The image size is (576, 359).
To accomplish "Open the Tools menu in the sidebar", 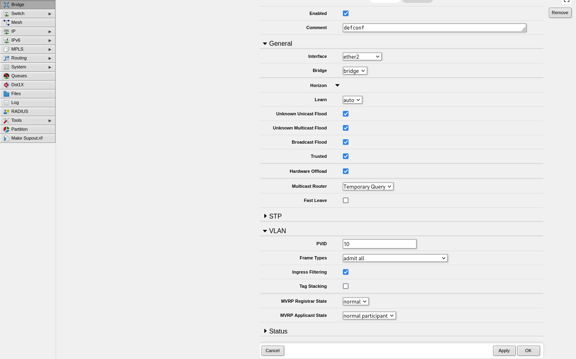I will click(x=16, y=120).
